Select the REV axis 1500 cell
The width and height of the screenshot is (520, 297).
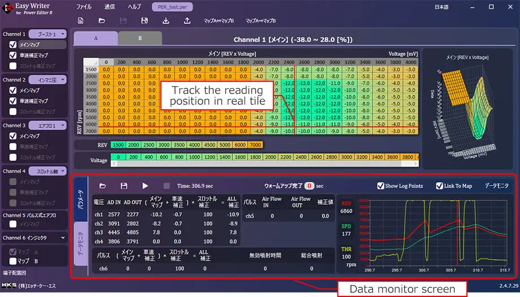[x=118, y=145]
